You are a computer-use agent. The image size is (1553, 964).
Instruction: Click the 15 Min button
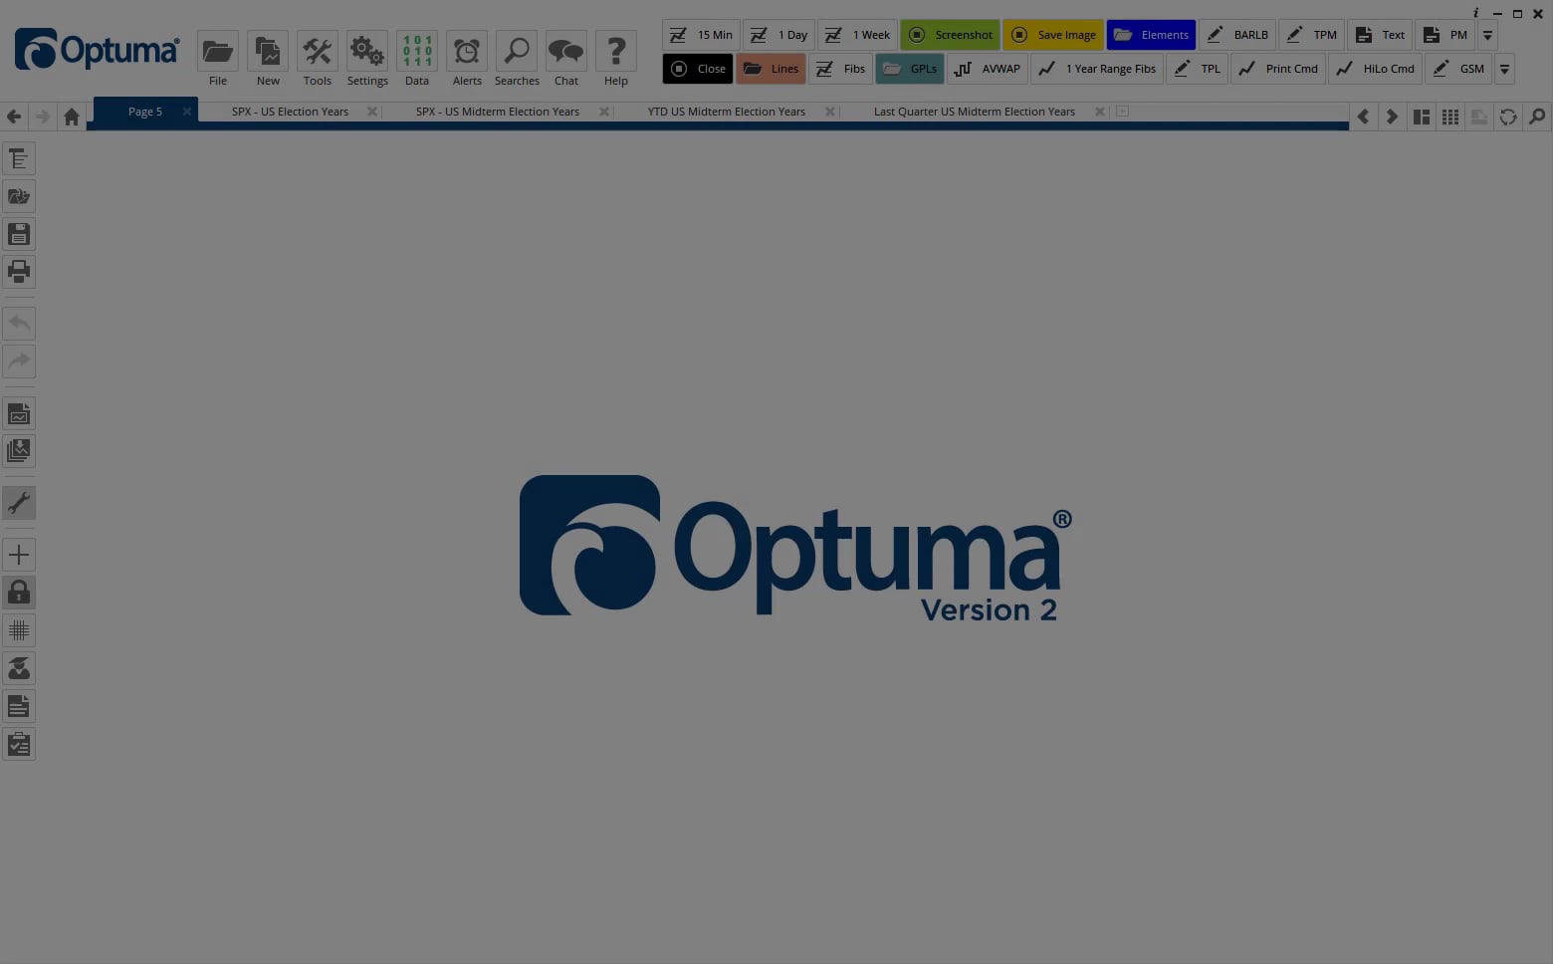[701, 35]
